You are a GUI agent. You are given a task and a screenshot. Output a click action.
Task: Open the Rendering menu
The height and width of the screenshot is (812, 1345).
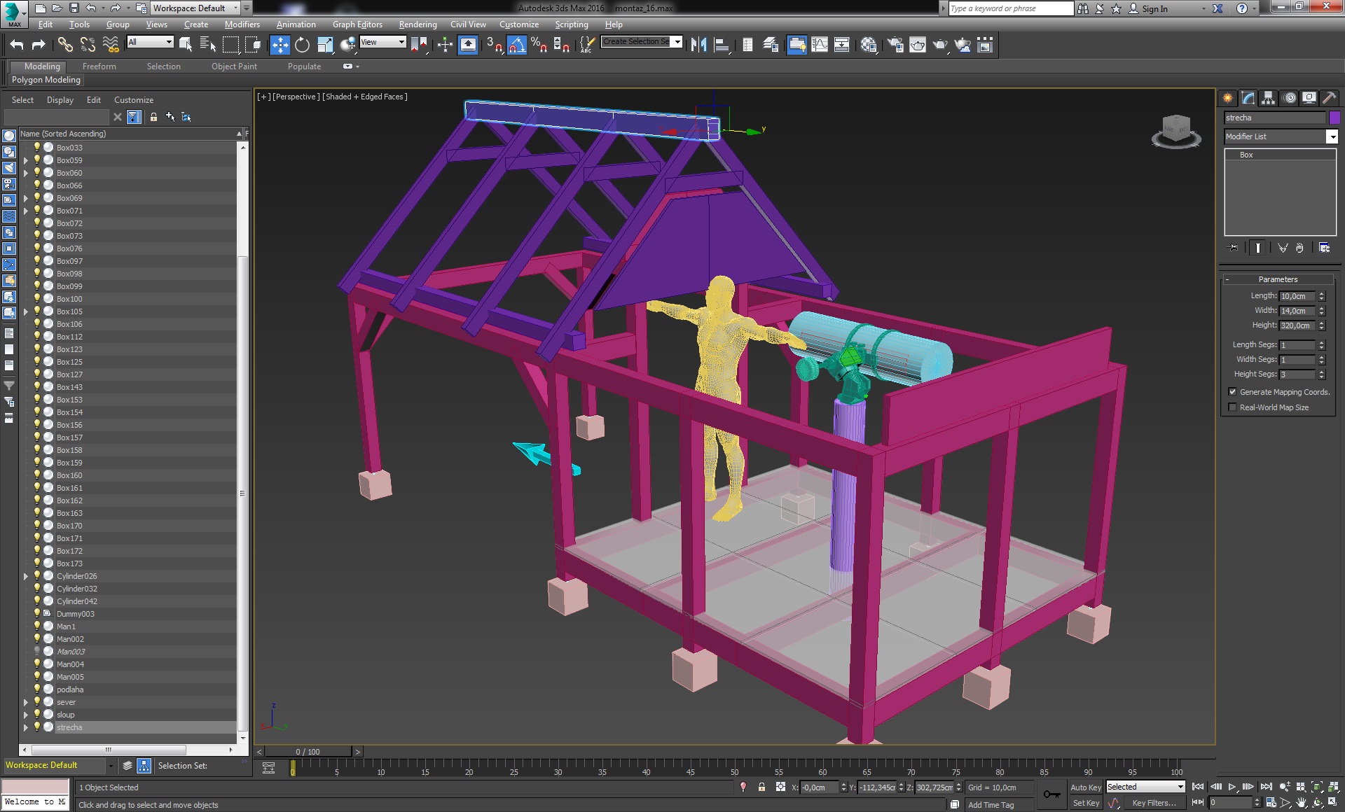click(x=418, y=24)
